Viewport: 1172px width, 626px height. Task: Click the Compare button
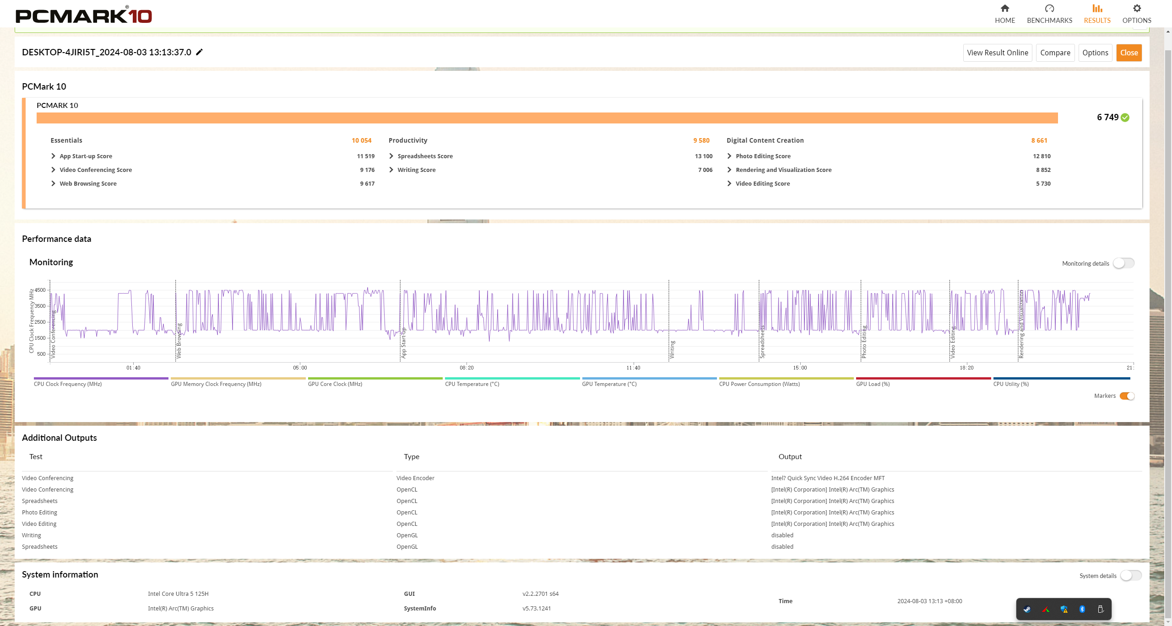1055,53
